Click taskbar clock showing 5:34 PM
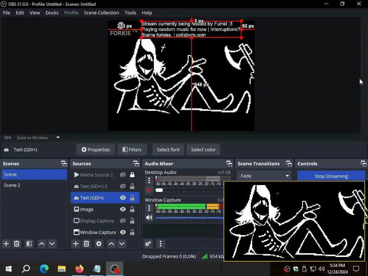This screenshot has width=368, height=276. (337, 268)
